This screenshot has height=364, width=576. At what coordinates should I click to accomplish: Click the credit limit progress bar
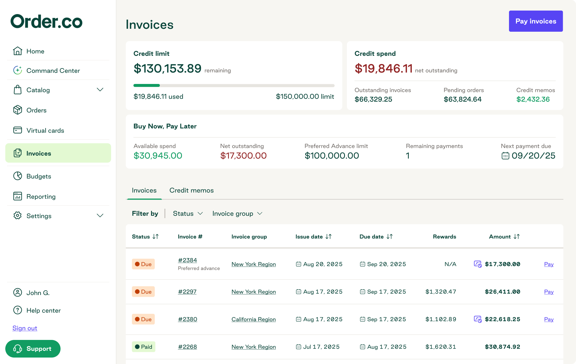coord(234,85)
